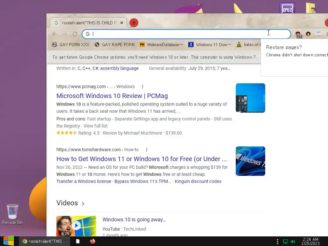Click YouTube · TechLinked source text
The width and height of the screenshot is (328, 246).
click(124, 229)
